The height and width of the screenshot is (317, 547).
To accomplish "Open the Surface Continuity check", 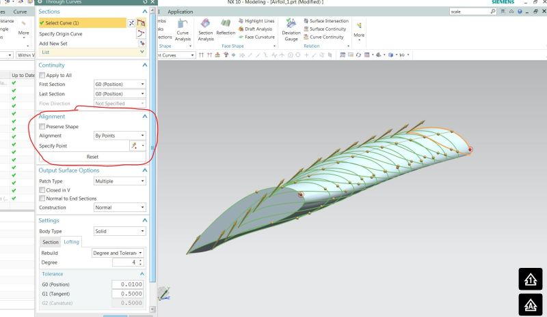I will coord(325,29).
